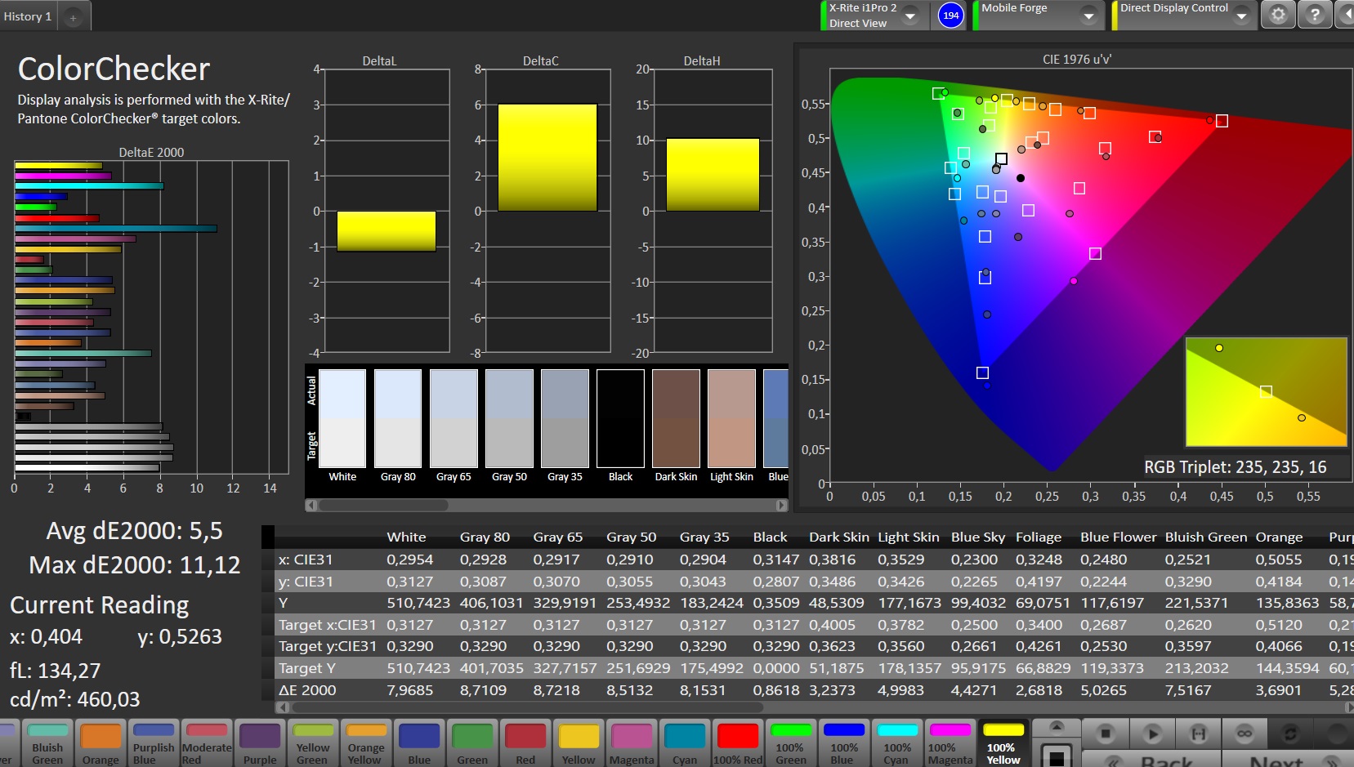Screen dimensions: 1354x767
Task: Select the 100% Green swatch
Action: 790,743
